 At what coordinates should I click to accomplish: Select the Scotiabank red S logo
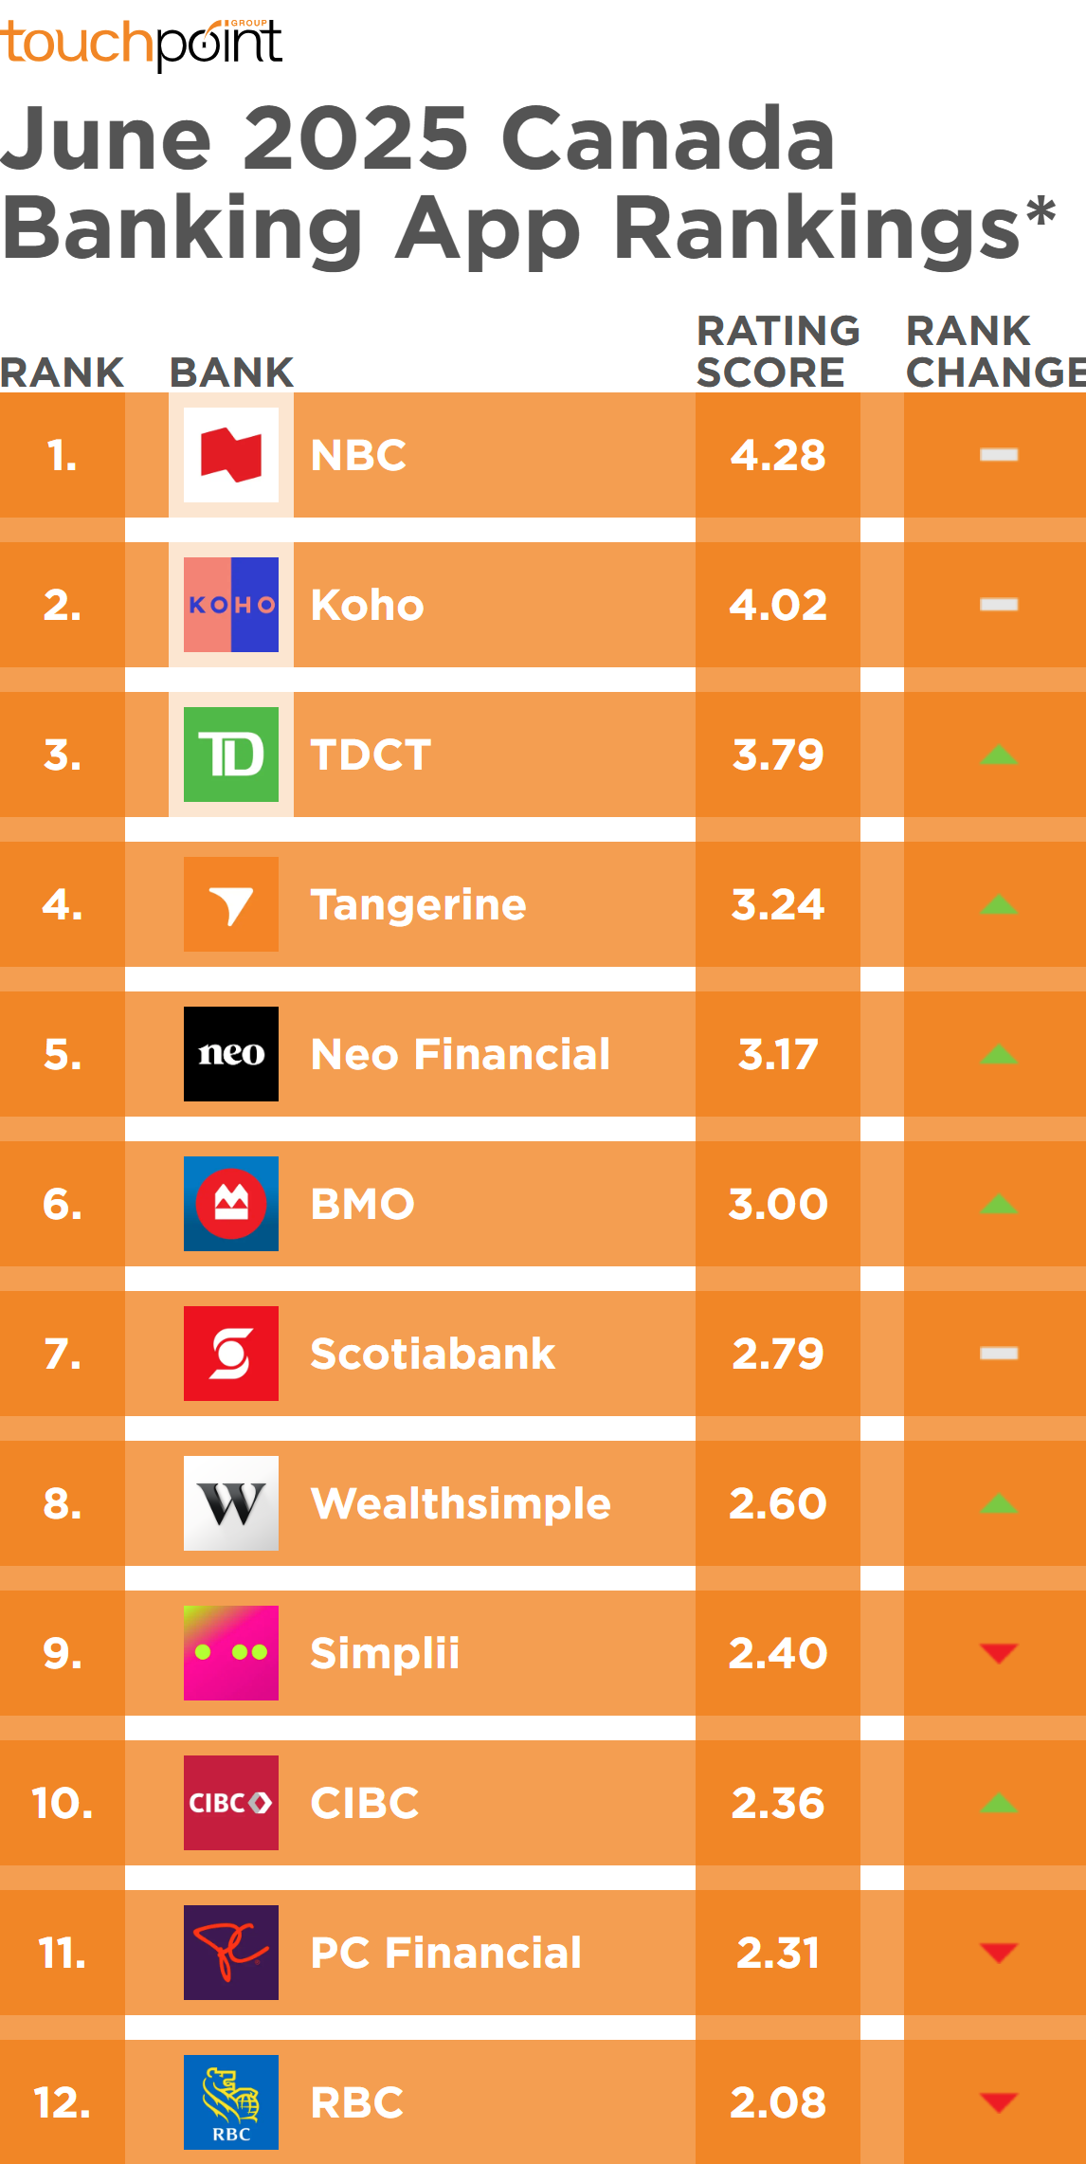tap(231, 1354)
